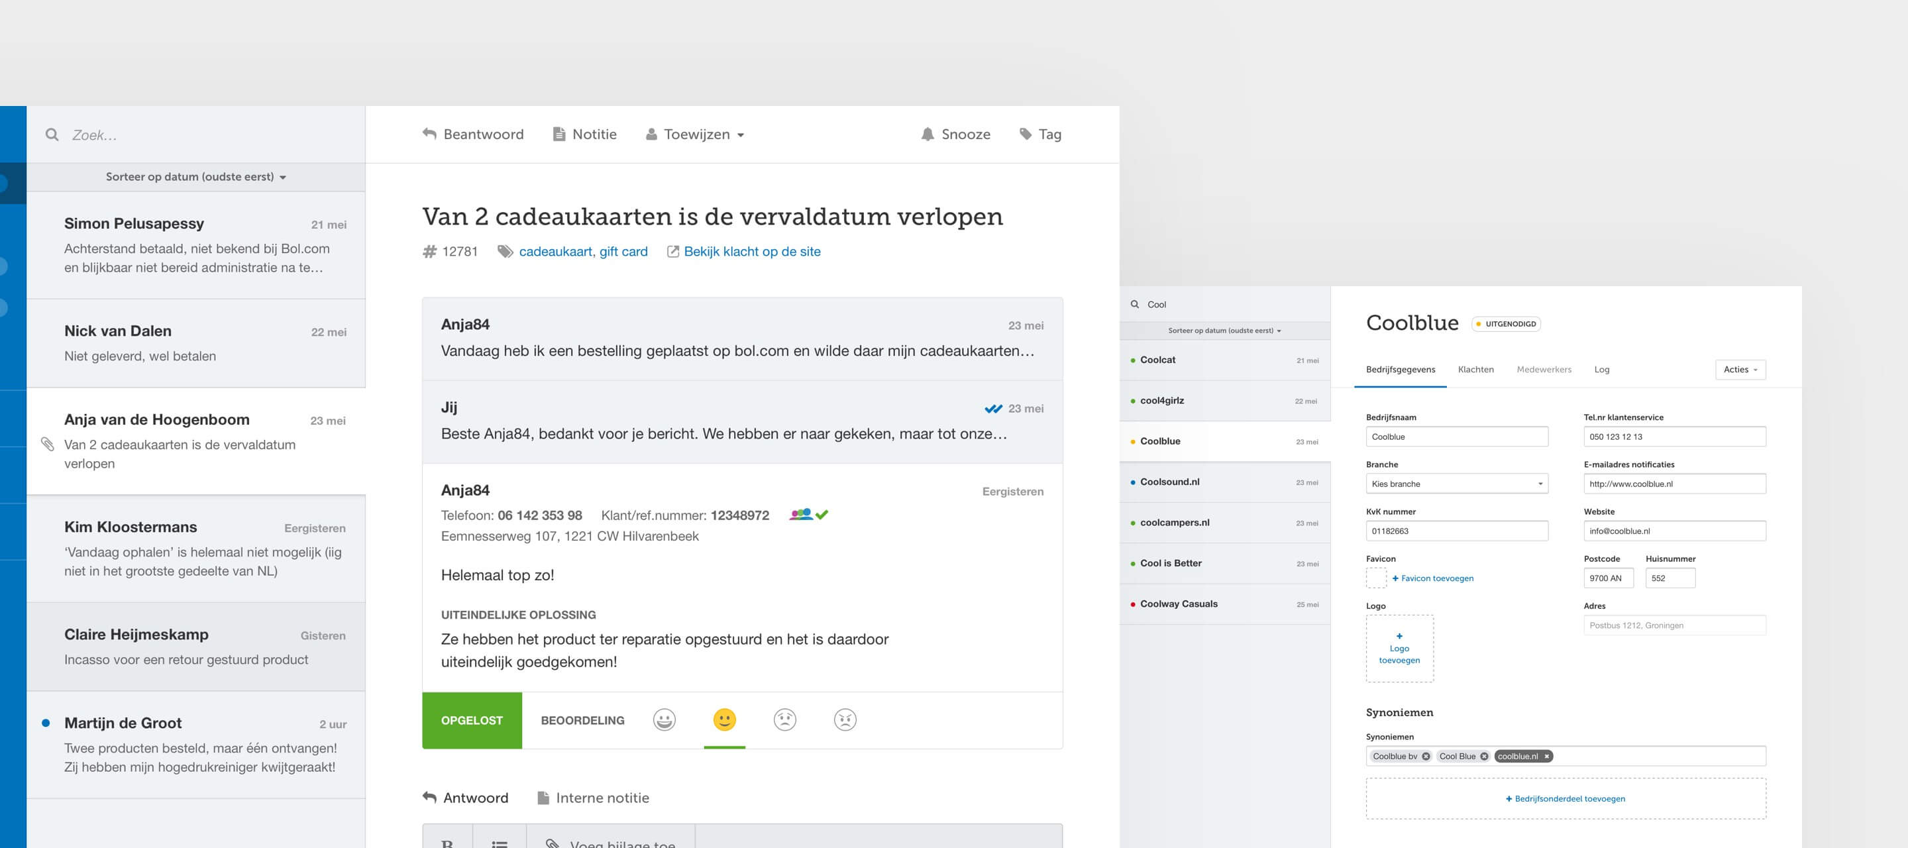Select the angry face rating

pyautogui.click(x=845, y=720)
